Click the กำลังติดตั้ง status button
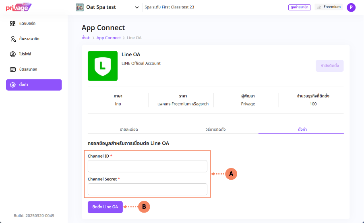364x223 pixels. coord(329,66)
